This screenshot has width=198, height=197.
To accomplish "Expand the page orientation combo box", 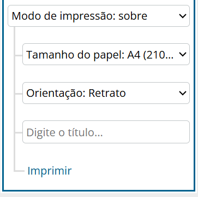I will pos(106,93).
